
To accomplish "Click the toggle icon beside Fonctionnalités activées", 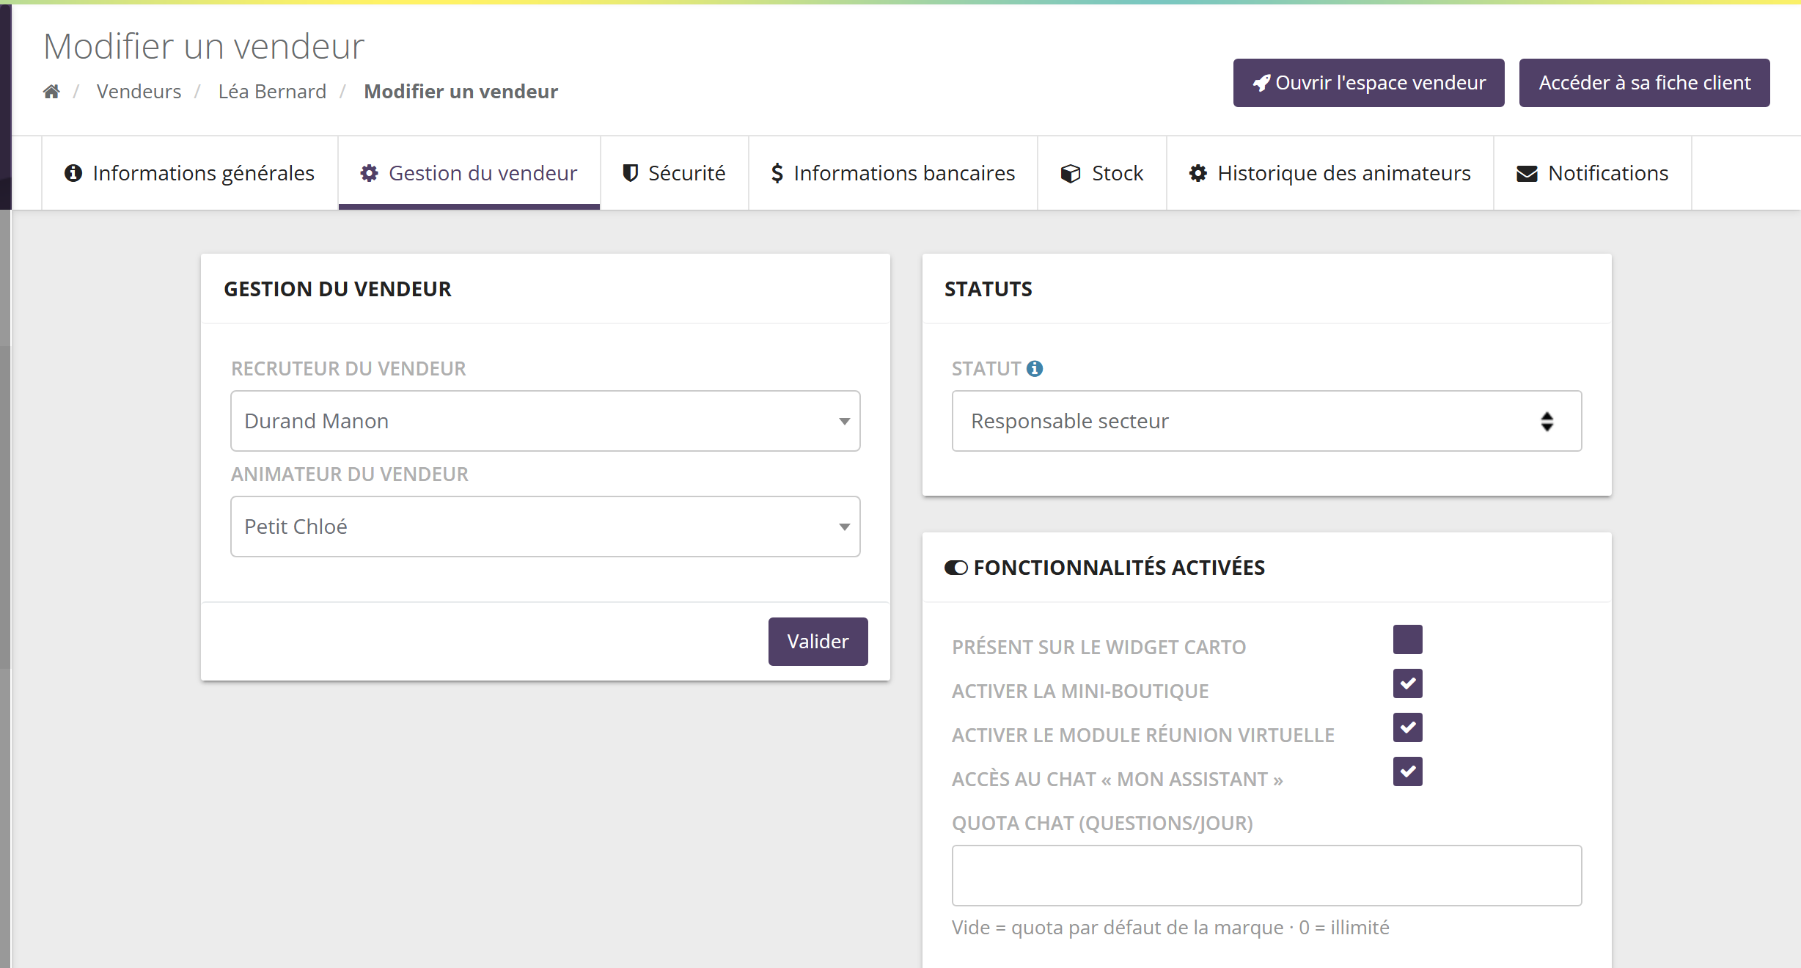I will click(x=956, y=568).
